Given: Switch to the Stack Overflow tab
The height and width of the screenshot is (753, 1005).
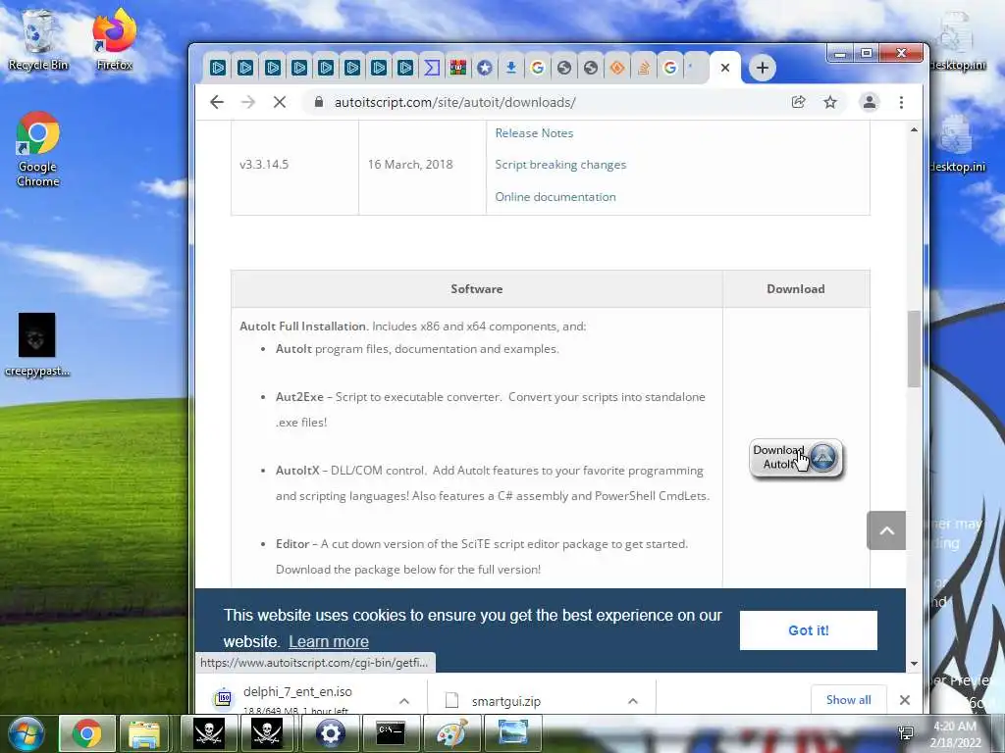Looking at the screenshot, I should point(644,68).
